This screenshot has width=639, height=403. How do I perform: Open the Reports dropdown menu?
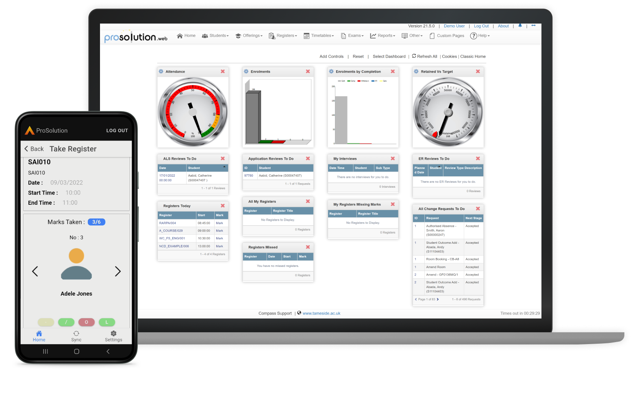tap(383, 36)
